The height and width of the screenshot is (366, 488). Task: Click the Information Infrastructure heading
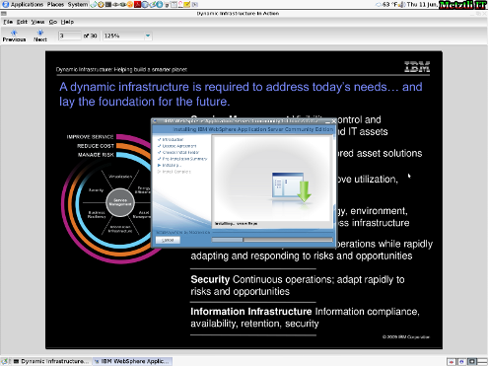(251, 311)
